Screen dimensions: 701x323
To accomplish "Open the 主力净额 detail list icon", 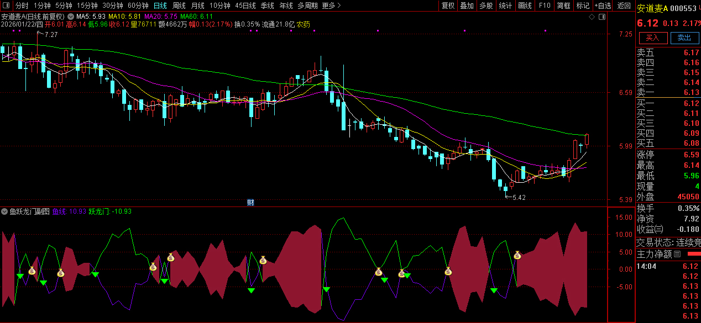I will (677, 254).
